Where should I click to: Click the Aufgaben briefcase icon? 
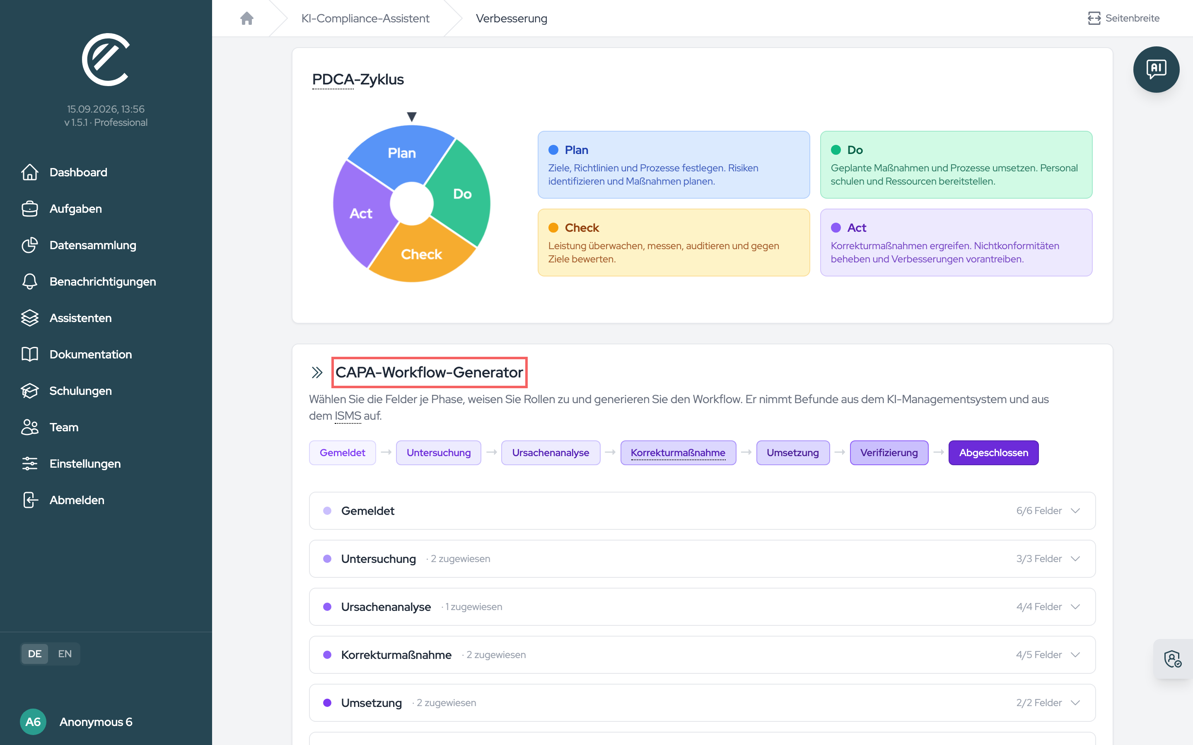[x=29, y=209]
